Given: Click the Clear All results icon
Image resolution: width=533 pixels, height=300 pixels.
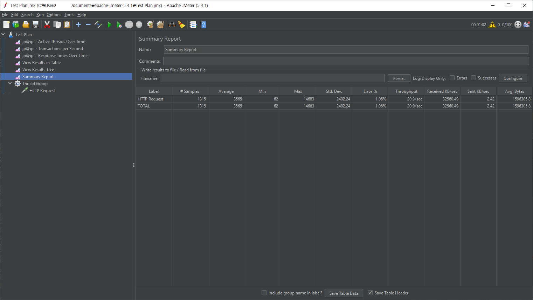Looking at the screenshot, I should [x=160, y=25].
